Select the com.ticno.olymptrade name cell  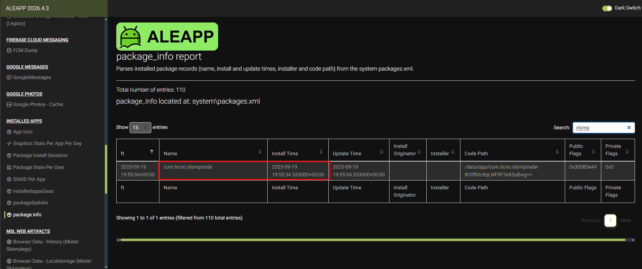pyautogui.click(x=213, y=171)
